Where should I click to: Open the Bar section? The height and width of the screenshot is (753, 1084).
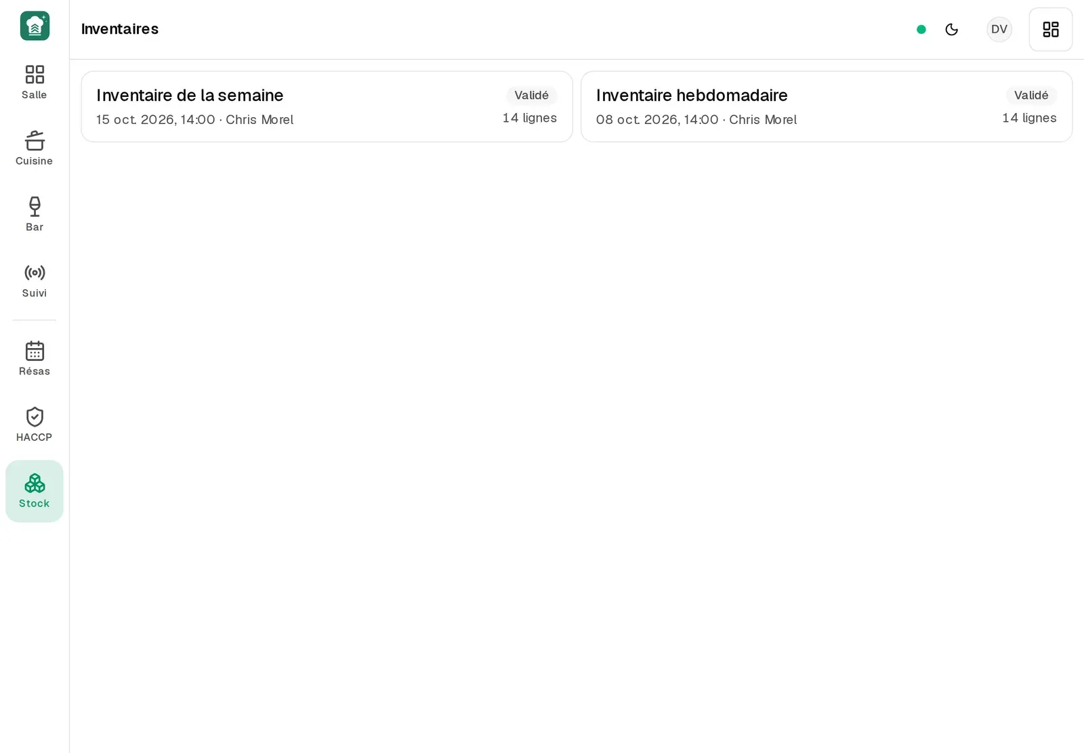(35, 215)
